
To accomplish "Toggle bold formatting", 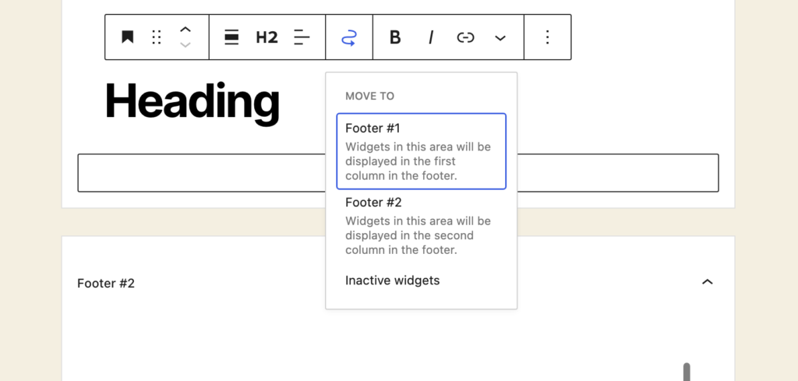I will pos(395,37).
